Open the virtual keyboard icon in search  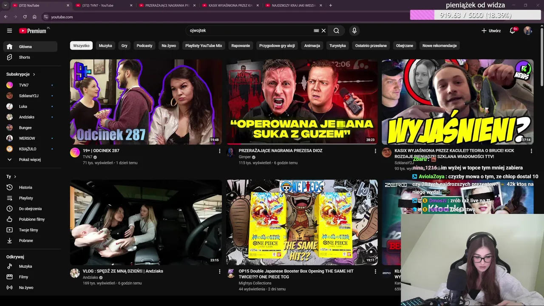point(316,31)
